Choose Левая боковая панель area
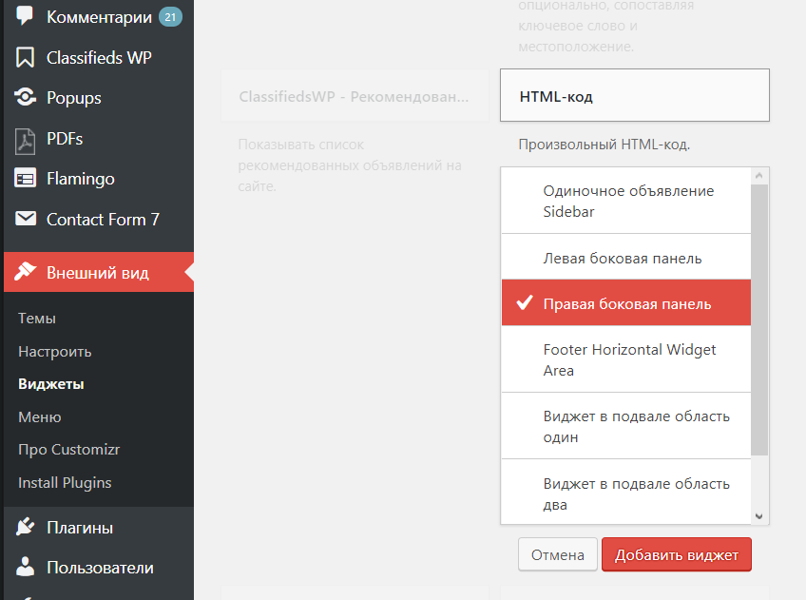 click(x=626, y=257)
